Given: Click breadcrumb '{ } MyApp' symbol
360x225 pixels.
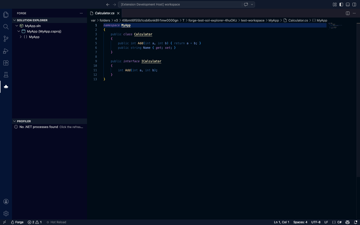Looking at the screenshot, I should 320,20.
